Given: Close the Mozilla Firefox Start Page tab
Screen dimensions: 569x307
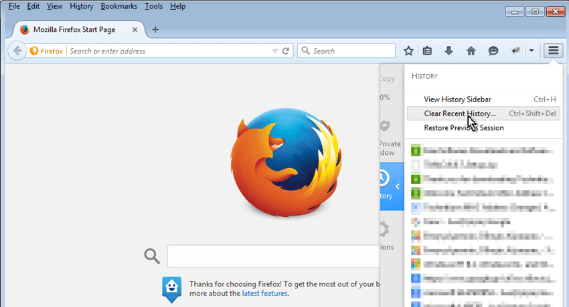Looking at the screenshot, I should click(x=135, y=29).
